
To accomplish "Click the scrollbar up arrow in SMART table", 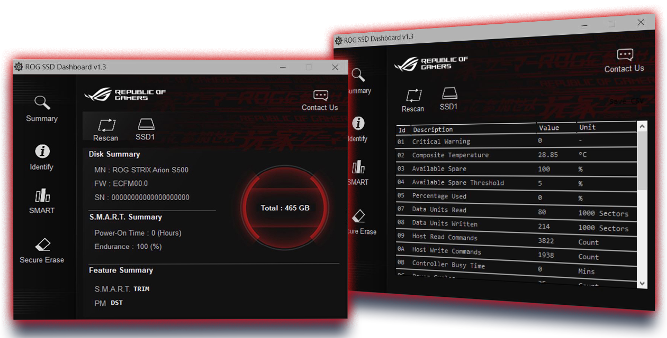I will point(642,127).
